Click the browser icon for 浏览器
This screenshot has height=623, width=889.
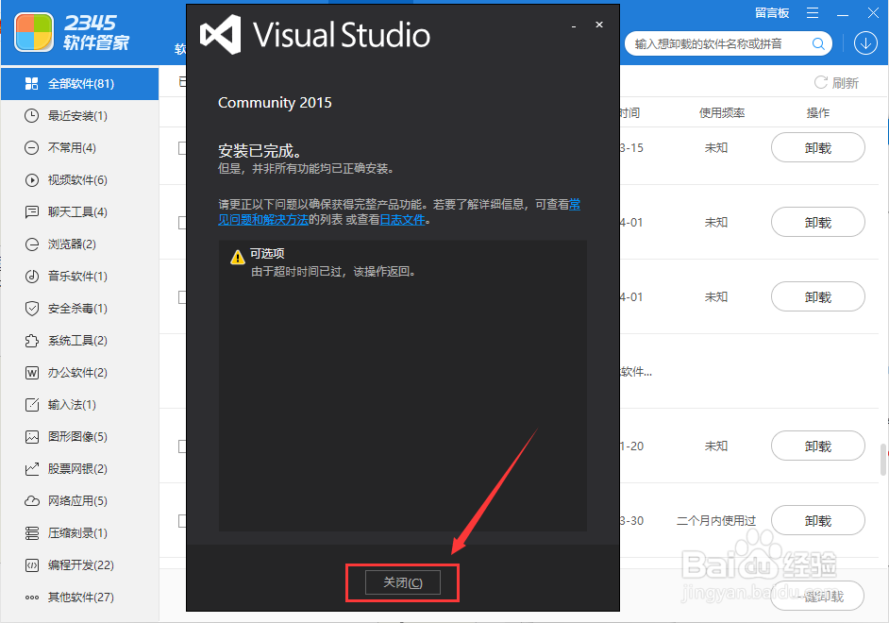[x=32, y=244]
